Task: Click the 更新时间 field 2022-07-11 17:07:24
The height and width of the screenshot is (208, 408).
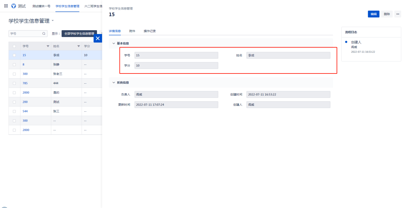Action: [x=176, y=105]
